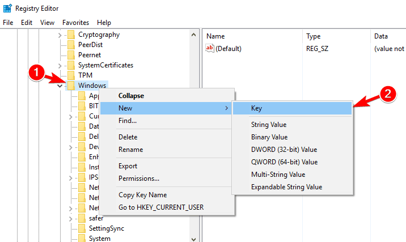Click the (Default) string value icon
Viewport: 406px width, 242px height.
[x=210, y=49]
